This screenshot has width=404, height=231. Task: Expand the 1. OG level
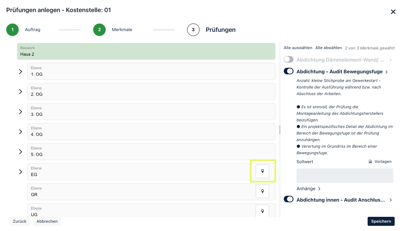pos(20,72)
